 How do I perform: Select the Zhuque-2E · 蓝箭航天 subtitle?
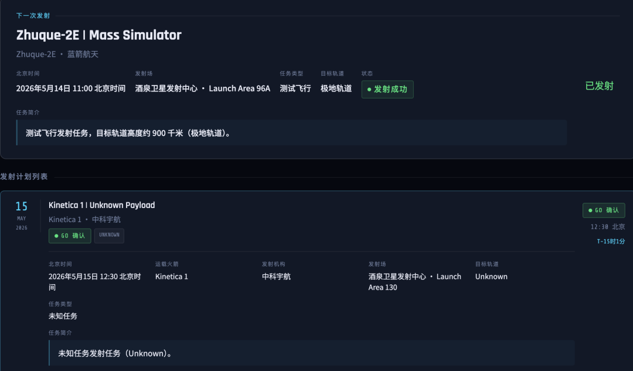click(x=57, y=54)
